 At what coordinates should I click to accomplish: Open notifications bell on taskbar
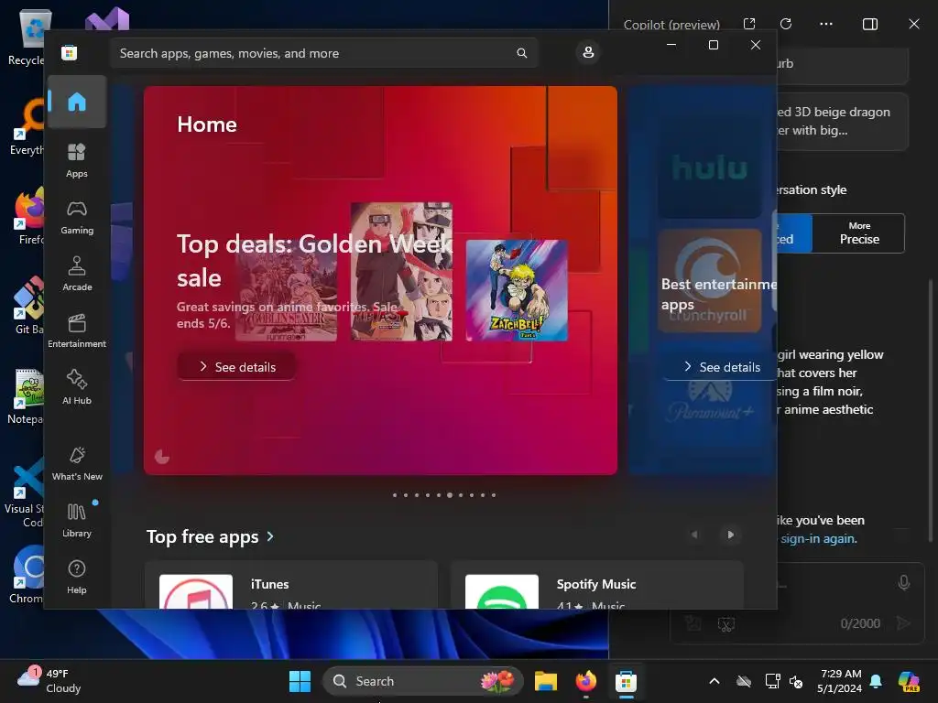[876, 681]
